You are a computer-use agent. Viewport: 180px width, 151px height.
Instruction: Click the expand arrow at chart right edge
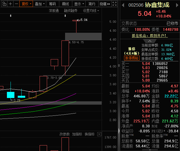pyautogui.click(x=119, y=131)
